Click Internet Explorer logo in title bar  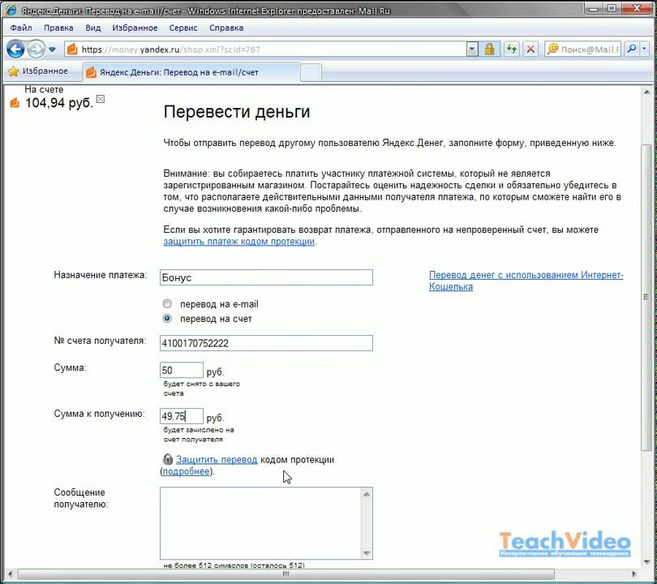[x=11, y=10]
